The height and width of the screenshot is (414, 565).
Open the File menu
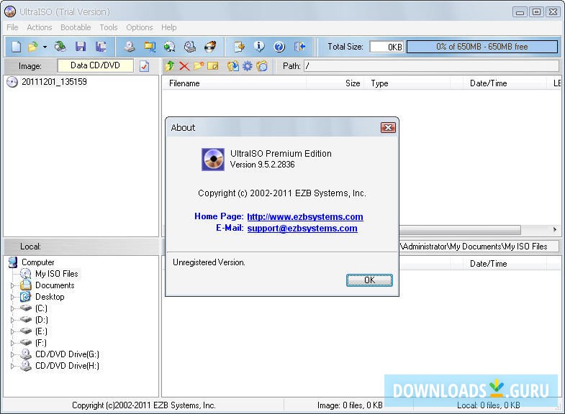tap(12, 27)
